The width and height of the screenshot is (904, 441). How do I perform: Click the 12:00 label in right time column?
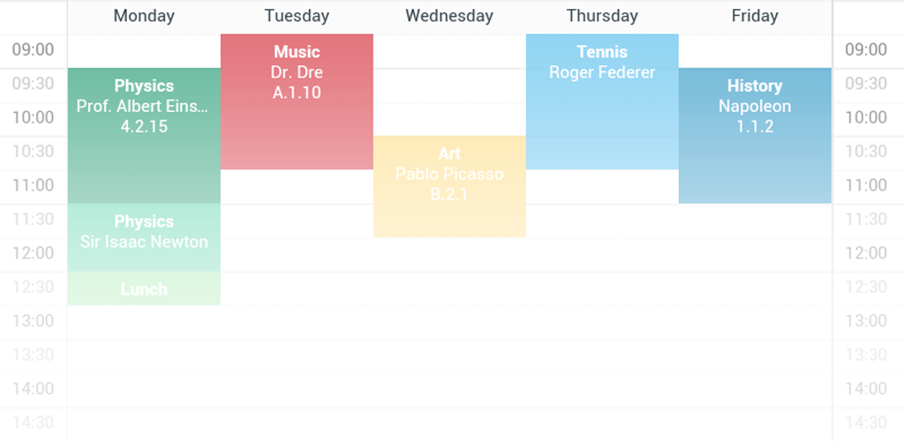pyautogui.click(x=866, y=253)
